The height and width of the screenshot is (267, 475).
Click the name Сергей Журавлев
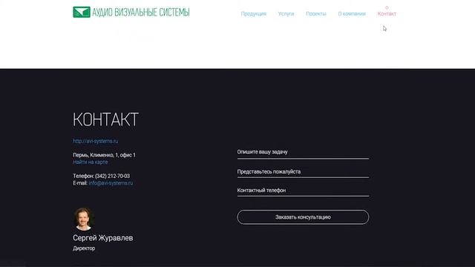103,238
